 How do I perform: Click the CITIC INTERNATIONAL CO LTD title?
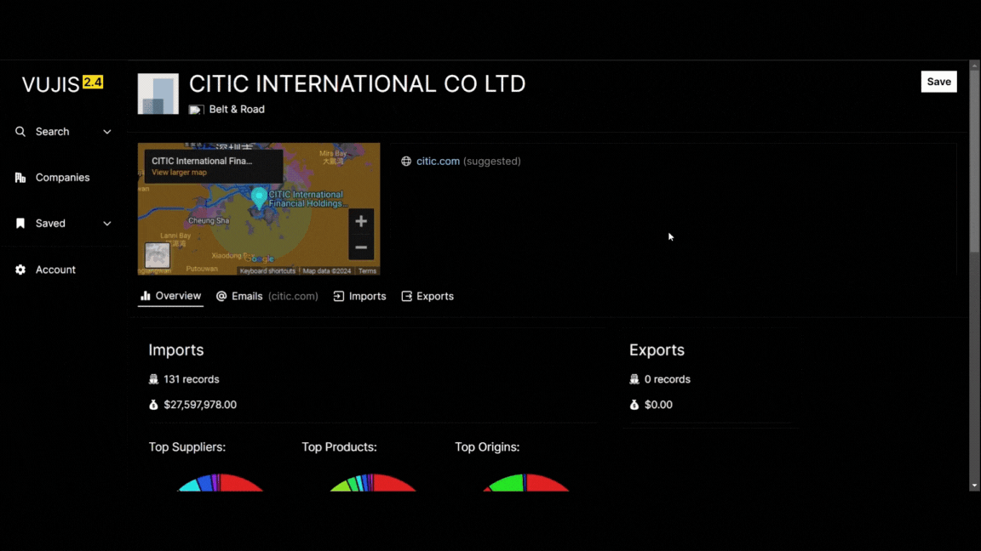[x=358, y=83]
